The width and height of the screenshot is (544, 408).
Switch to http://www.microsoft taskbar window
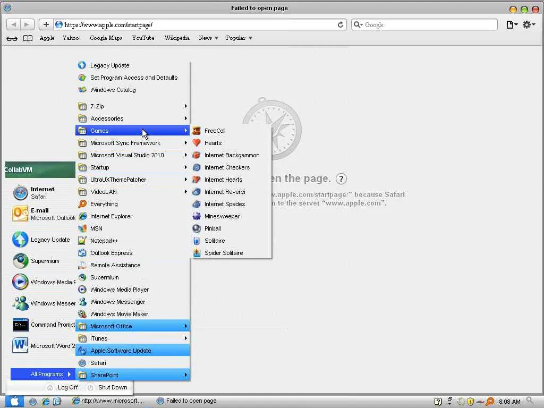coord(108,401)
